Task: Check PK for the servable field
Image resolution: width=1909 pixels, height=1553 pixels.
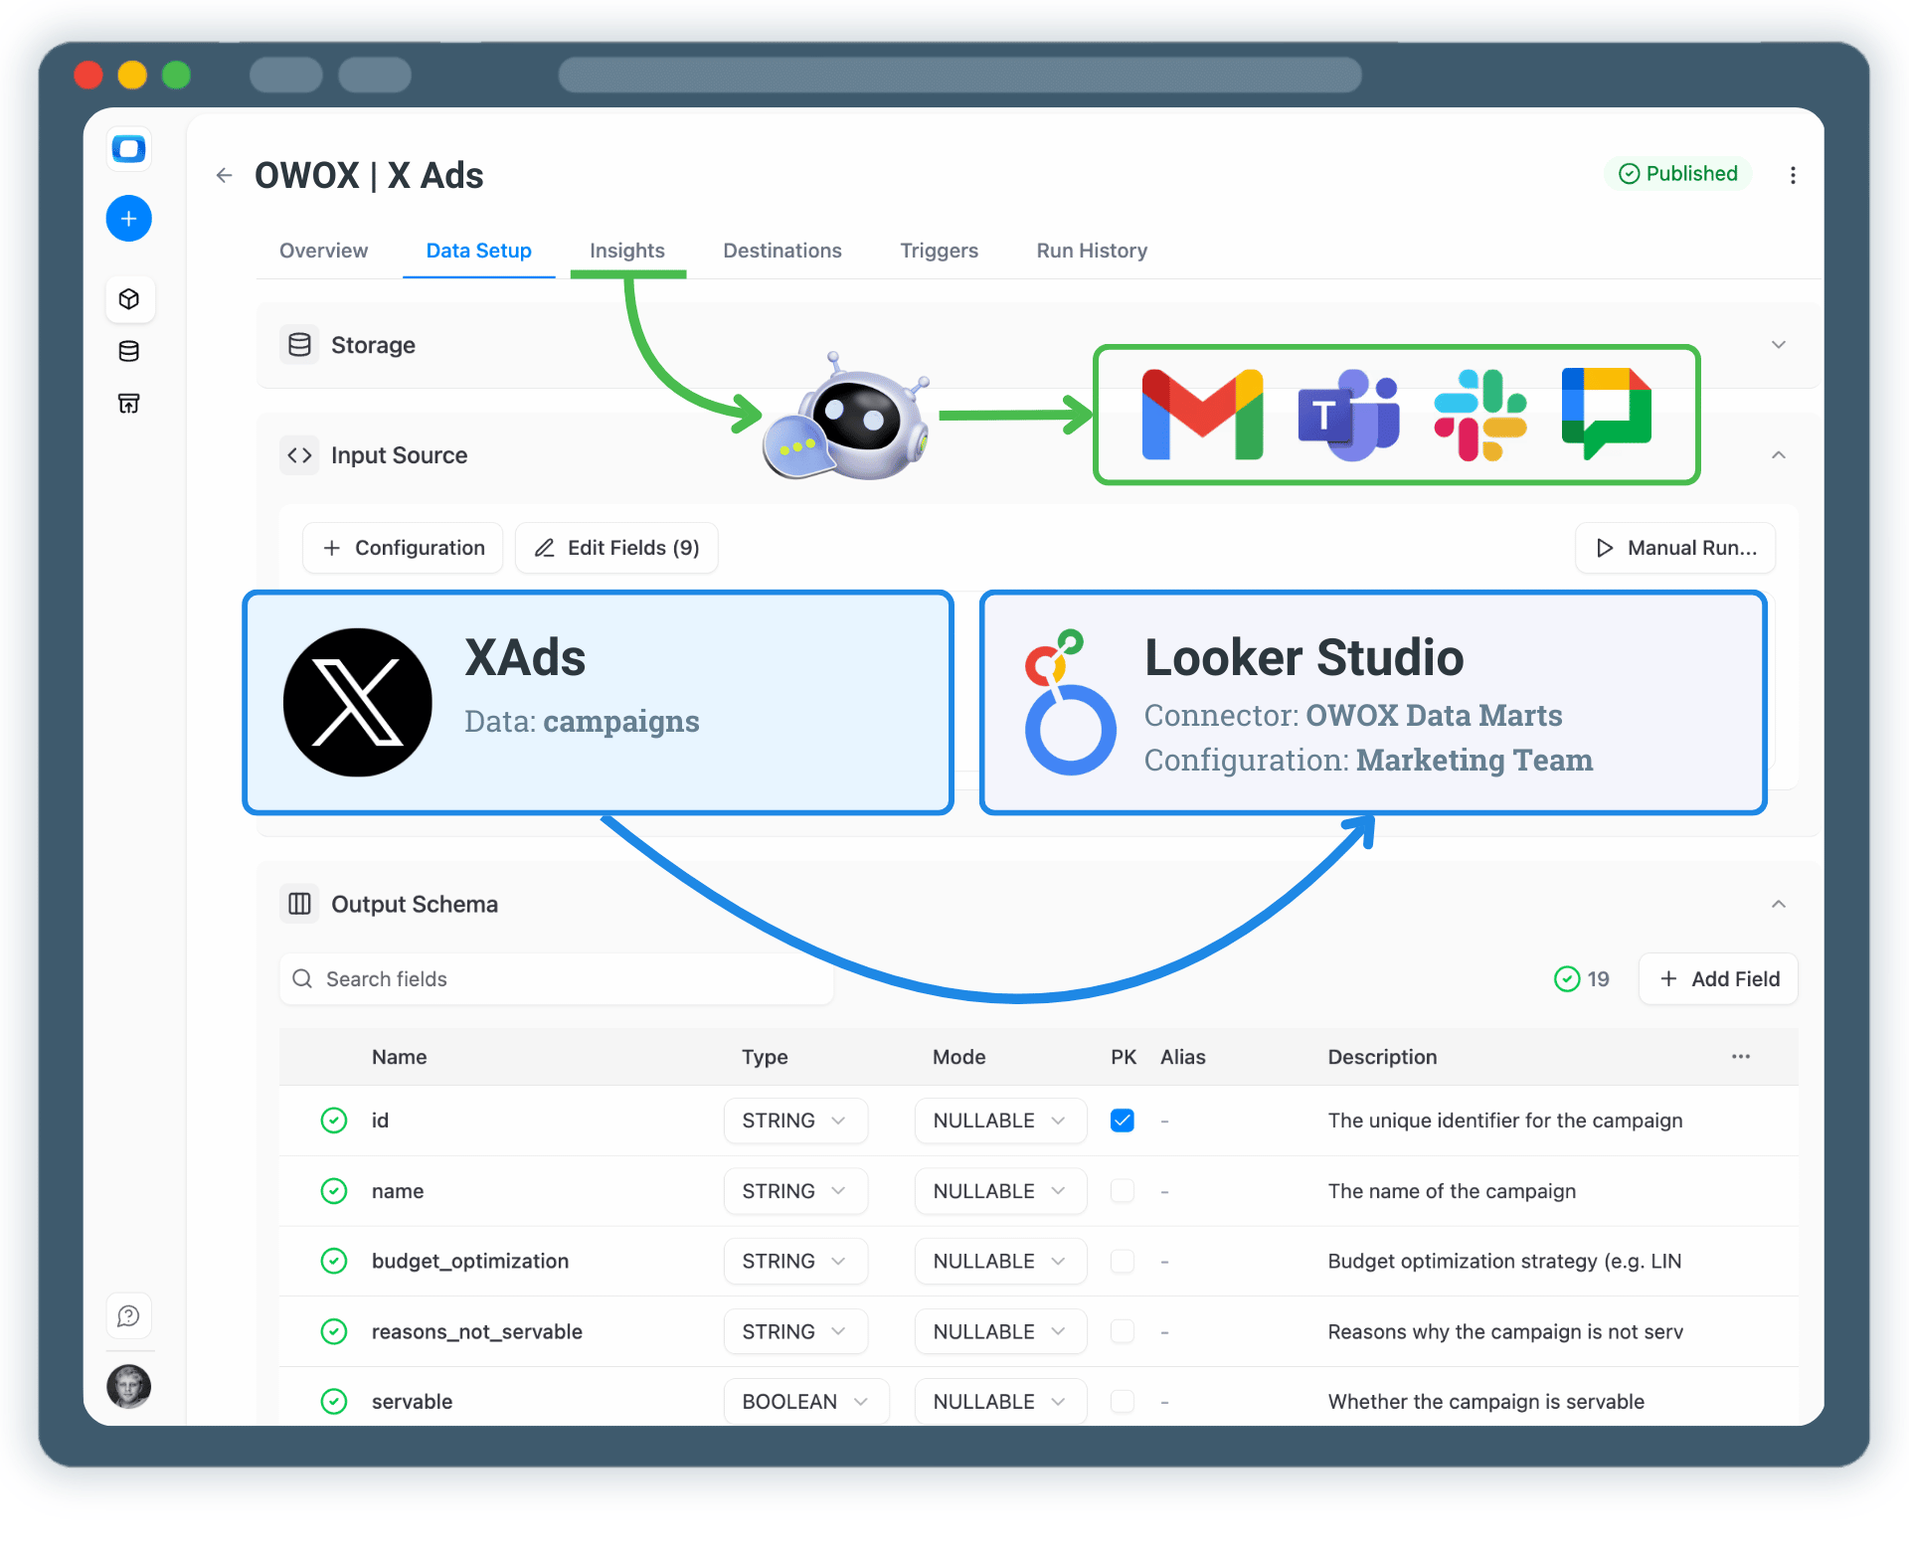Action: tap(1123, 1401)
